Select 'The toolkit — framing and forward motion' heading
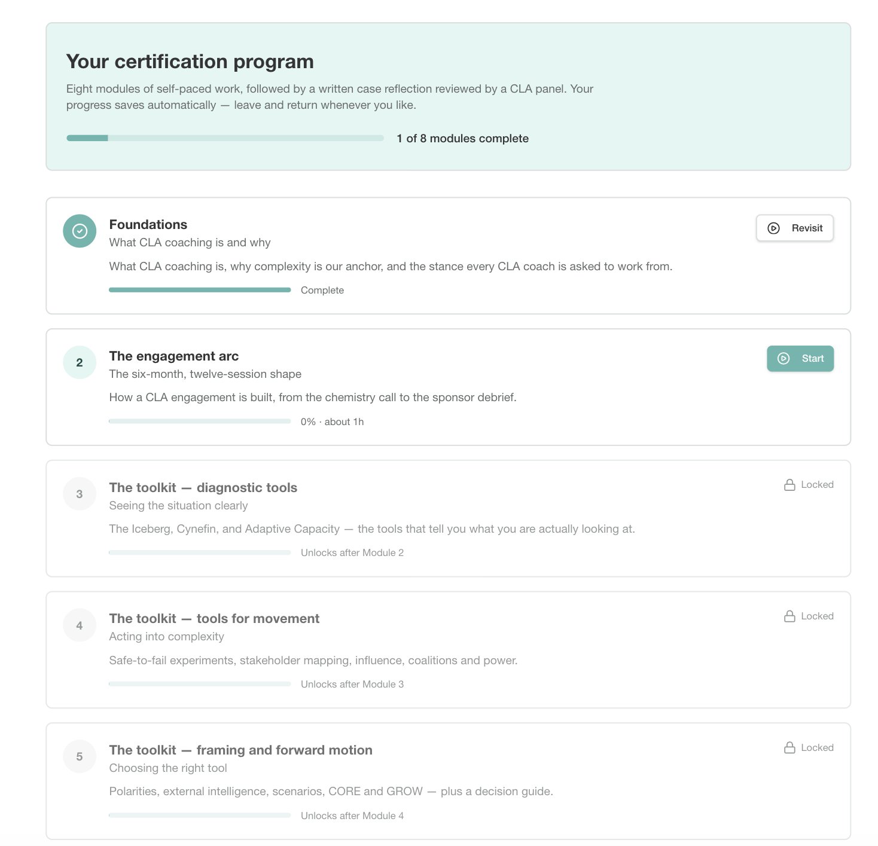The width and height of the screenshot is (878, 846). tap(240, 750)
